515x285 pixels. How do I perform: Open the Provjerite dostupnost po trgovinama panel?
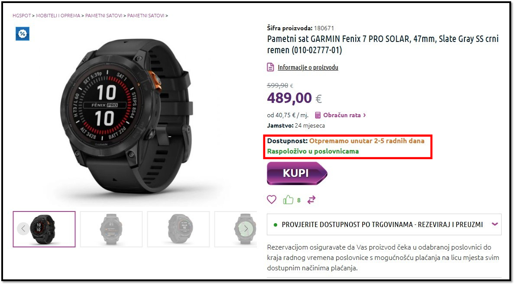[x=384, y=224]
